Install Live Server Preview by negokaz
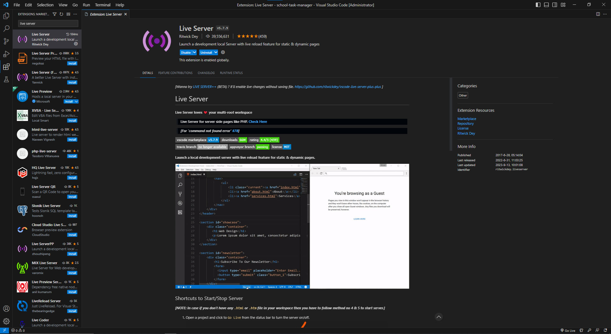 (72, 63)
